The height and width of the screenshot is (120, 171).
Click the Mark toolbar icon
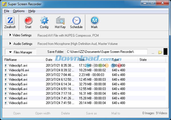point(94,20)
